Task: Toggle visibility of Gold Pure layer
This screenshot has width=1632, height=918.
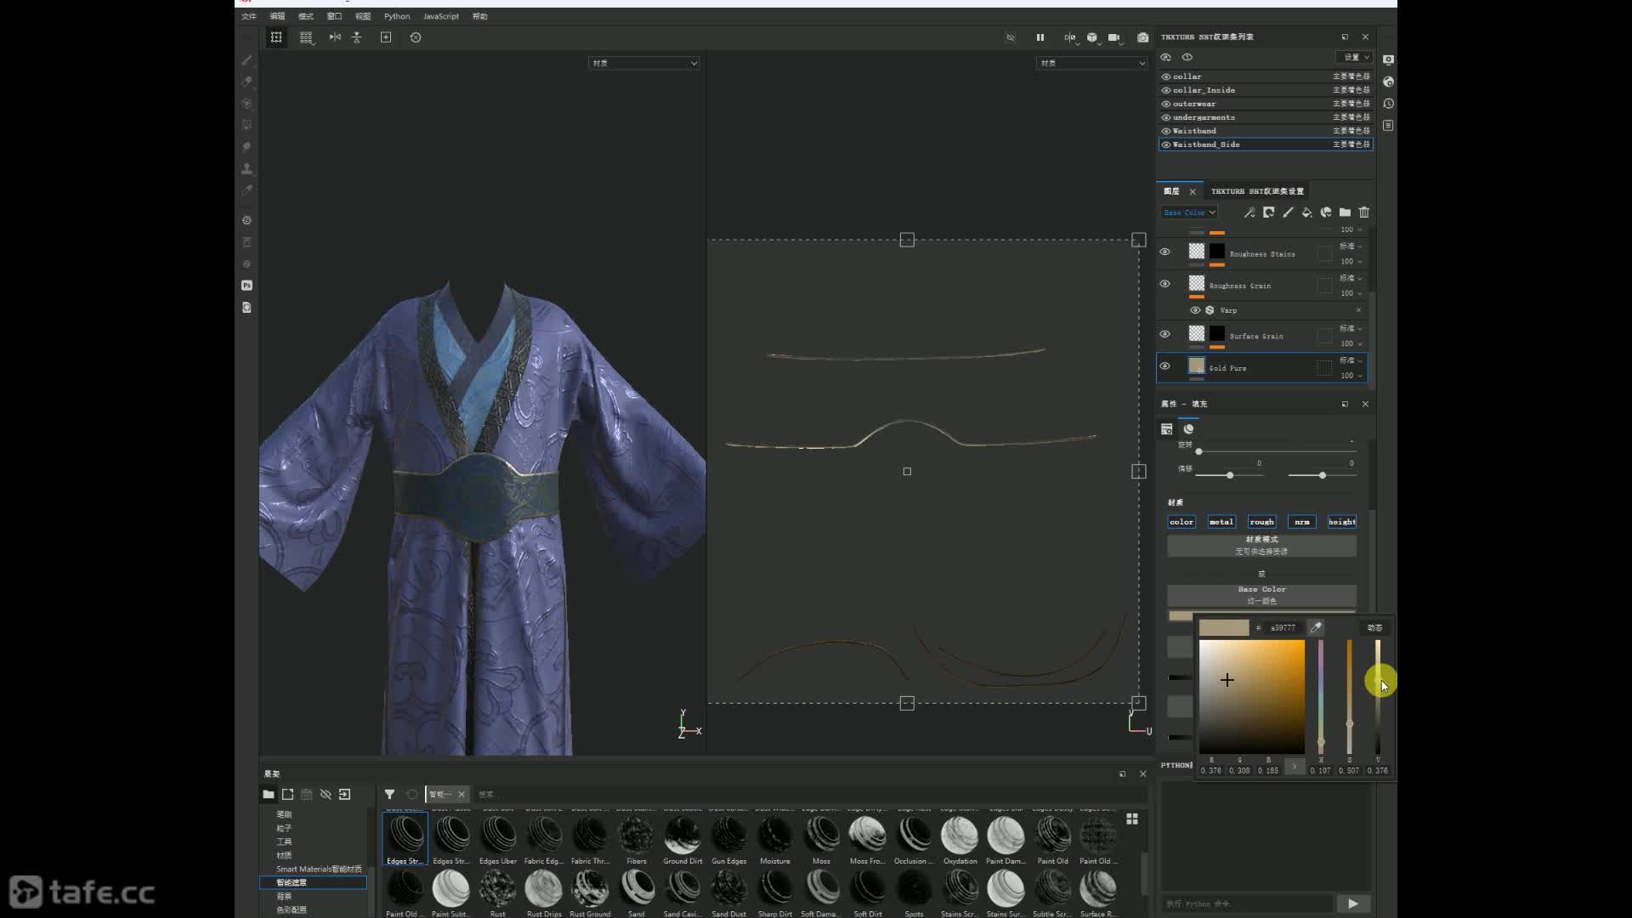Action: (1164, 366)
